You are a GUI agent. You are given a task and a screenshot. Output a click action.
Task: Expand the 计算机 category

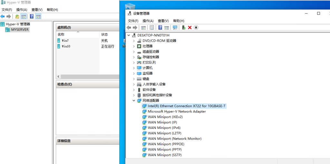coord(134,68)
